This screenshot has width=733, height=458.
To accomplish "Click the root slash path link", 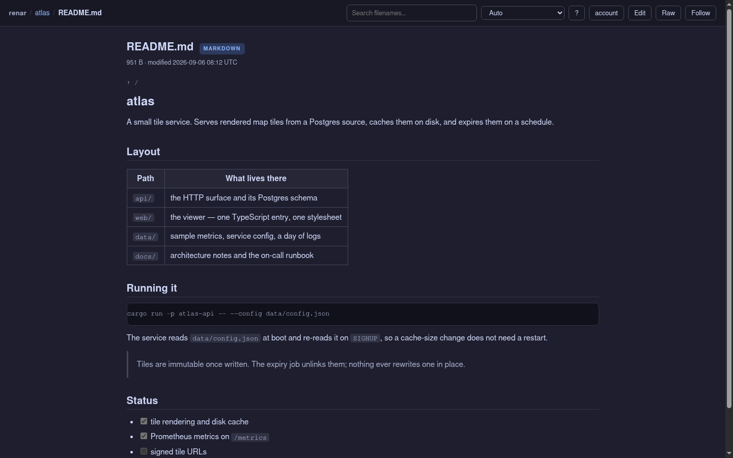I will 136,82.
